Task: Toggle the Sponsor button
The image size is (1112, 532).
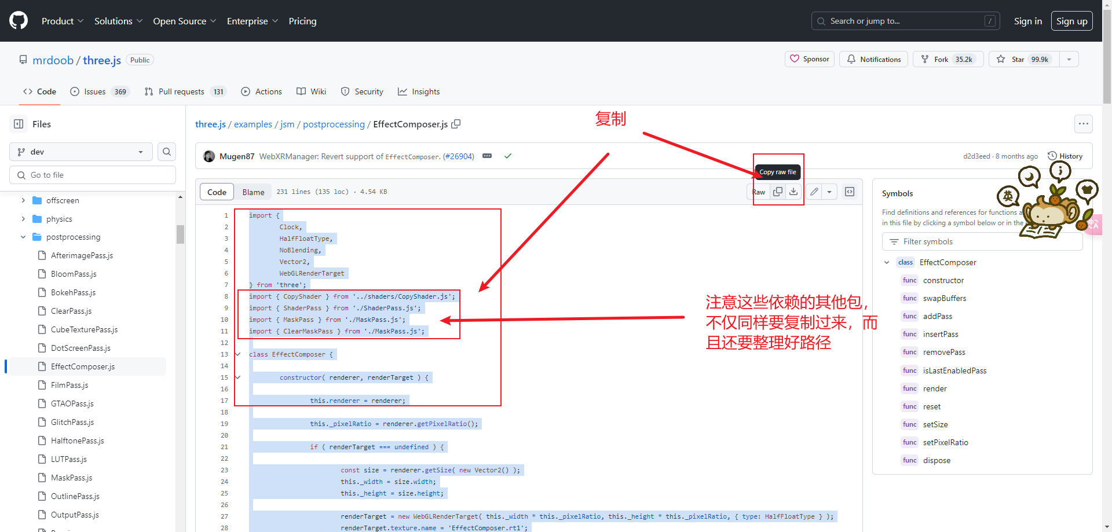Action: point(809,58)
